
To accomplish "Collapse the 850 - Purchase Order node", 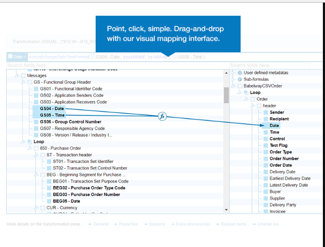I will [30, 148].
